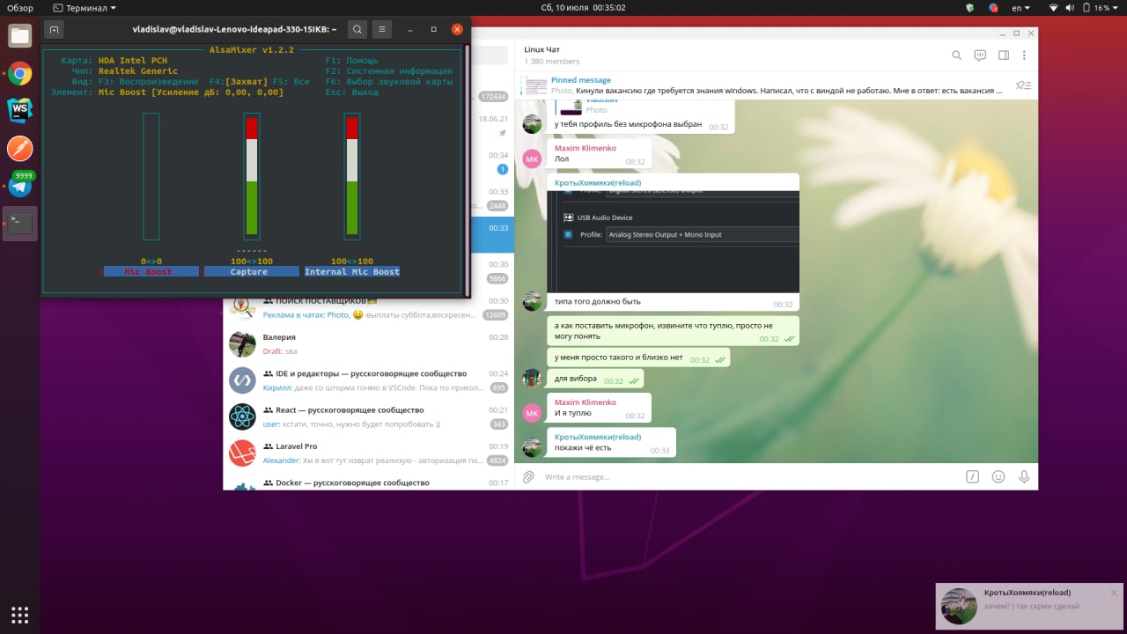Open the Wi-Fi indicator in the top bar

(x=1055, y=7)
